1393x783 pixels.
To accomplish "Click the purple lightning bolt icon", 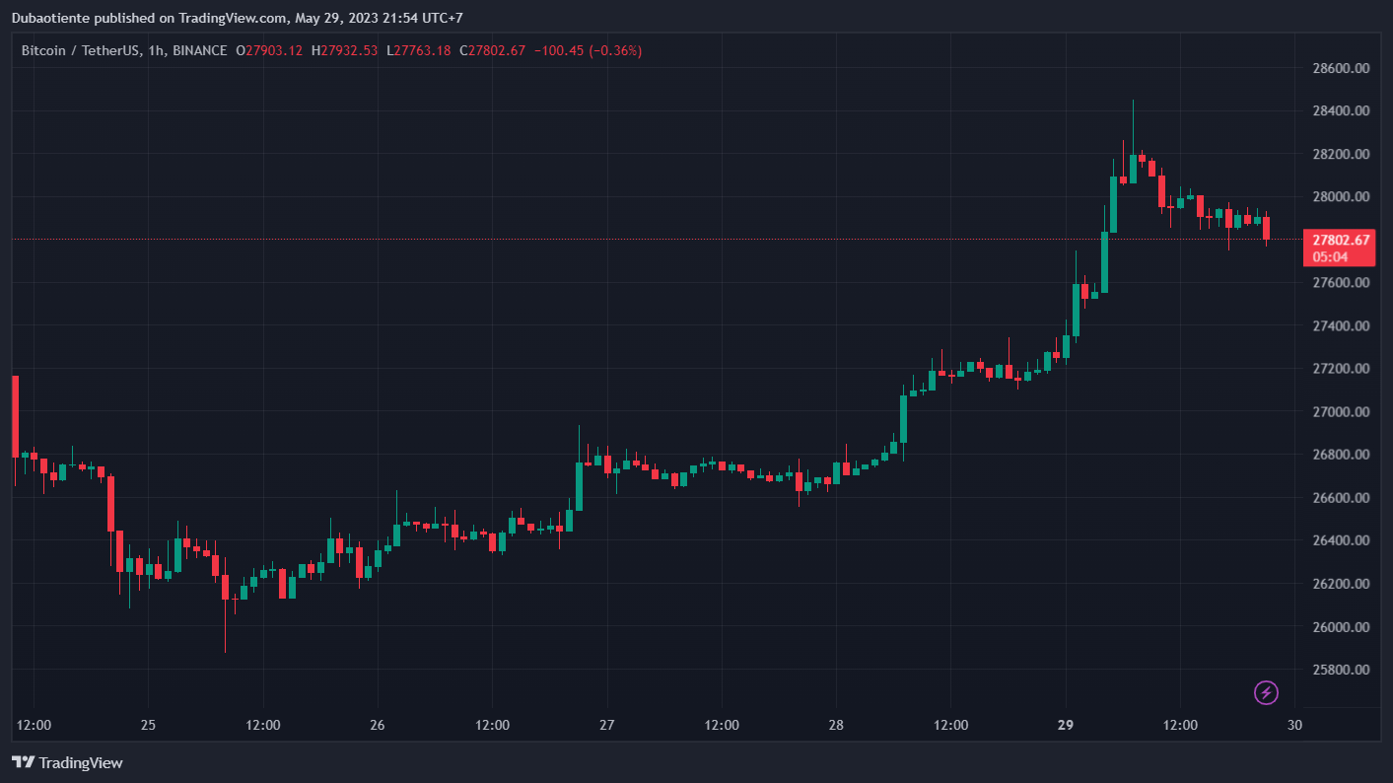I will click(x=1266, y=692).
